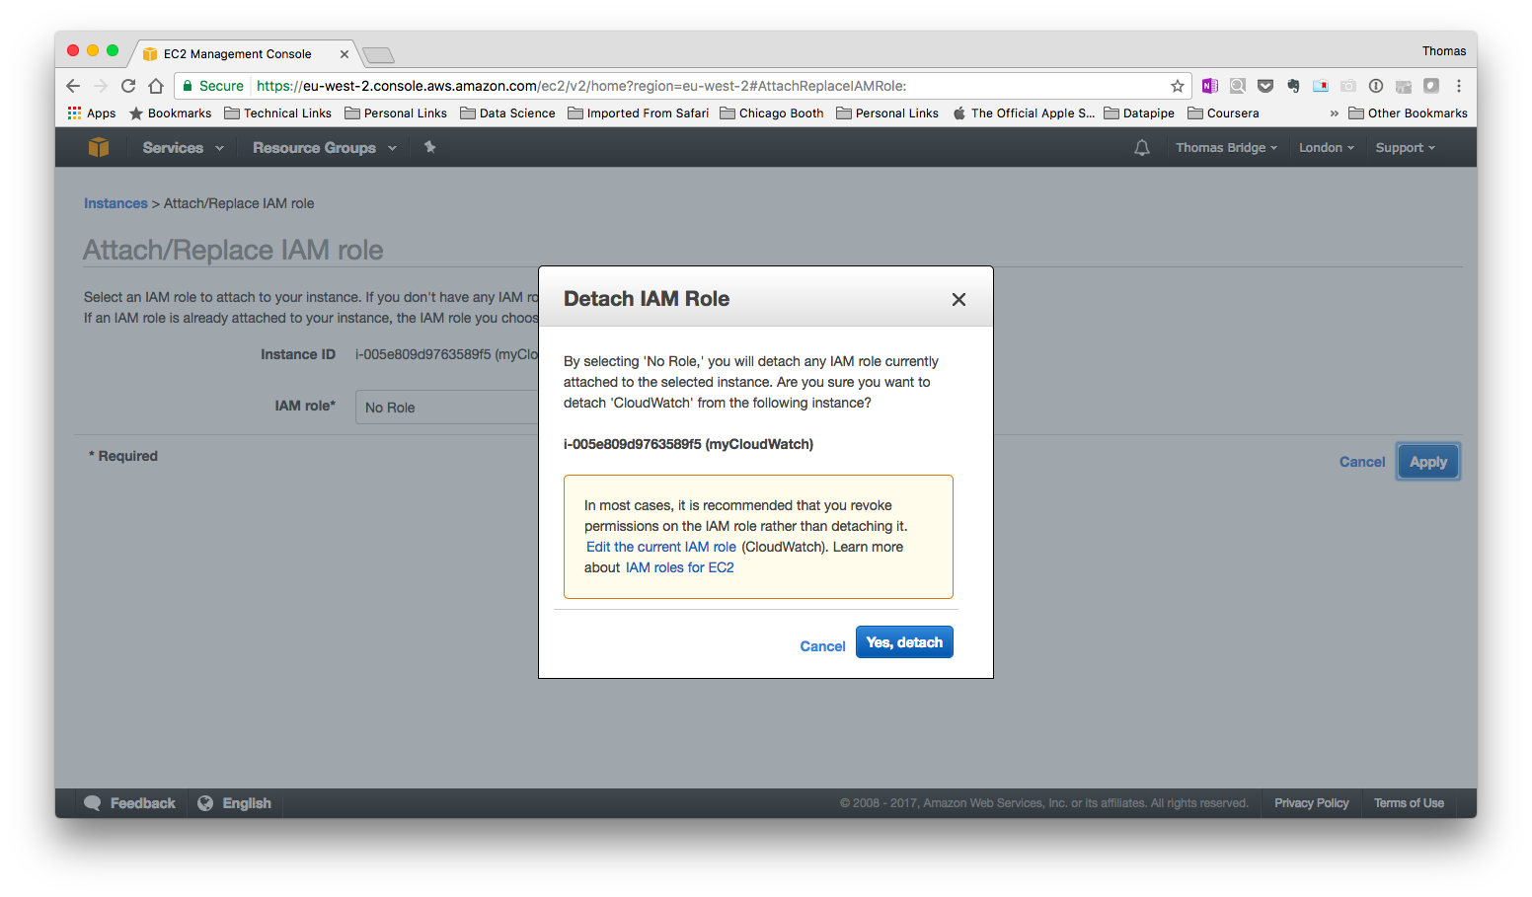Confirm with the Yes, detach button

904,642
